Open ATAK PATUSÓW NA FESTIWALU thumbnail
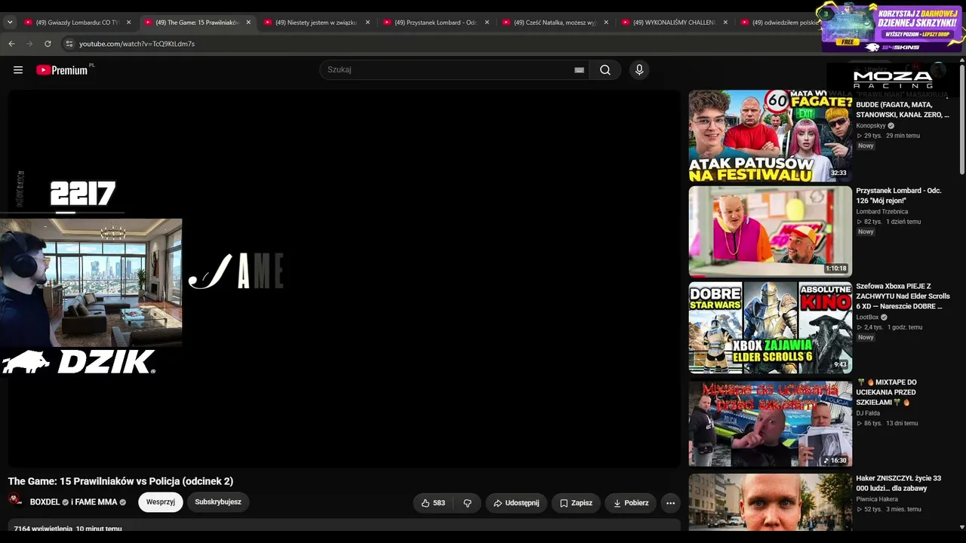Image resolution: width=966 pixels, height=543 pixels. click(770, 137)
